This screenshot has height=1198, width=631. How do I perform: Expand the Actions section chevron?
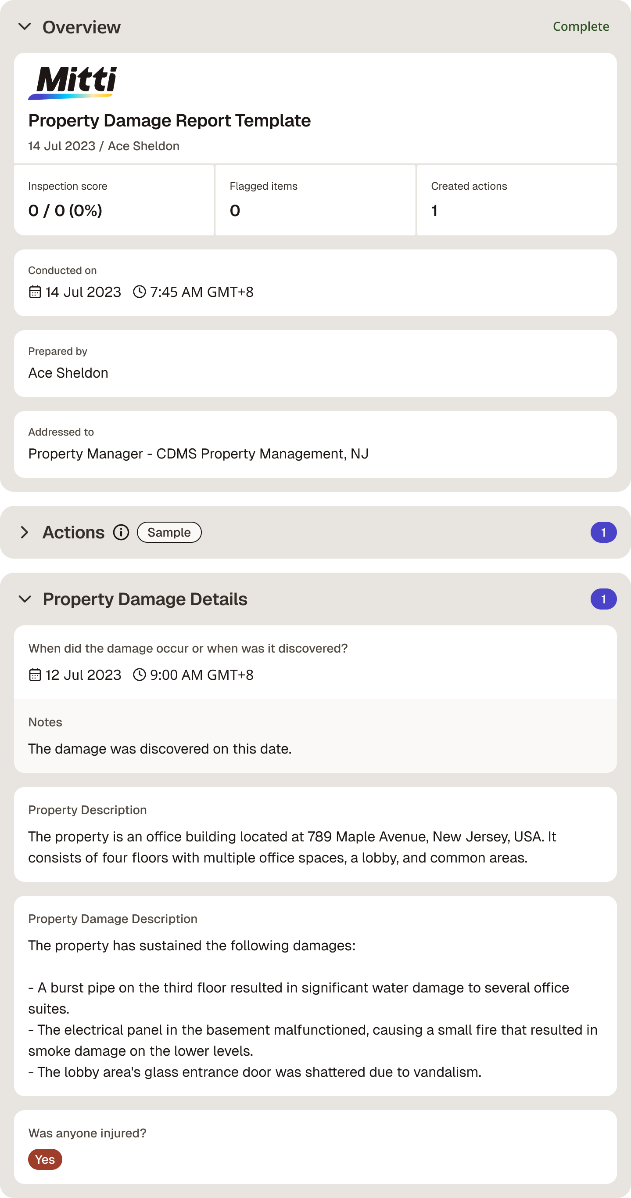[x=25, y=532]
